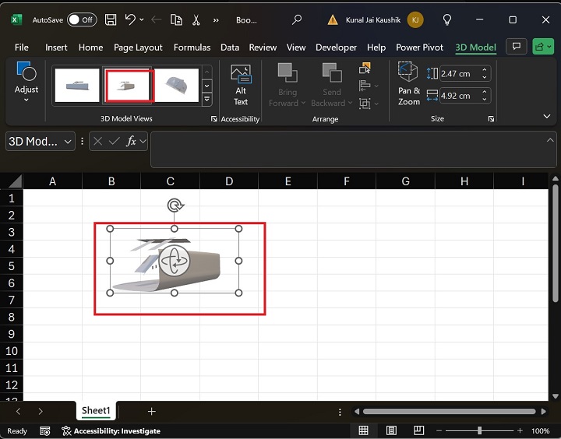Open the Comments speech bubble icon
This screenshot has width=561, height=439.
pos(515,47)
